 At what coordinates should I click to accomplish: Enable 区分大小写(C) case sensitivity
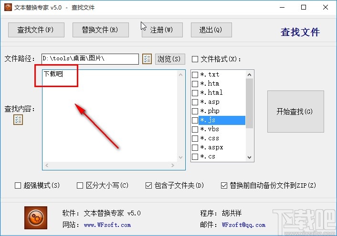tap(80, 185)
